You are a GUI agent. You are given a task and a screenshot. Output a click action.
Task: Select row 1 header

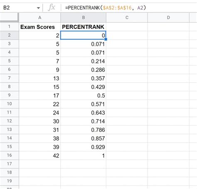pos(9,26)
